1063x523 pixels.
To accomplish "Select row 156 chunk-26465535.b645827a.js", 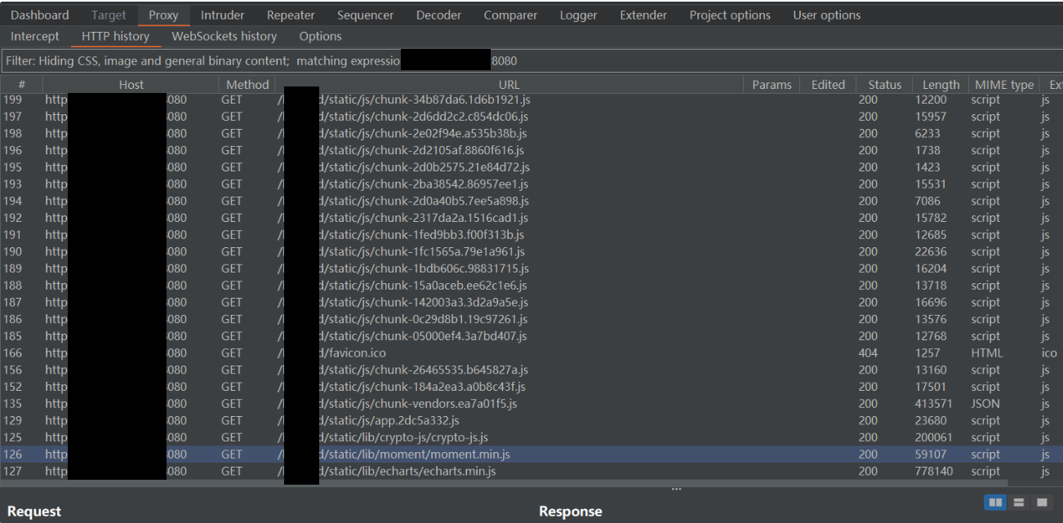I will (531, 370).
